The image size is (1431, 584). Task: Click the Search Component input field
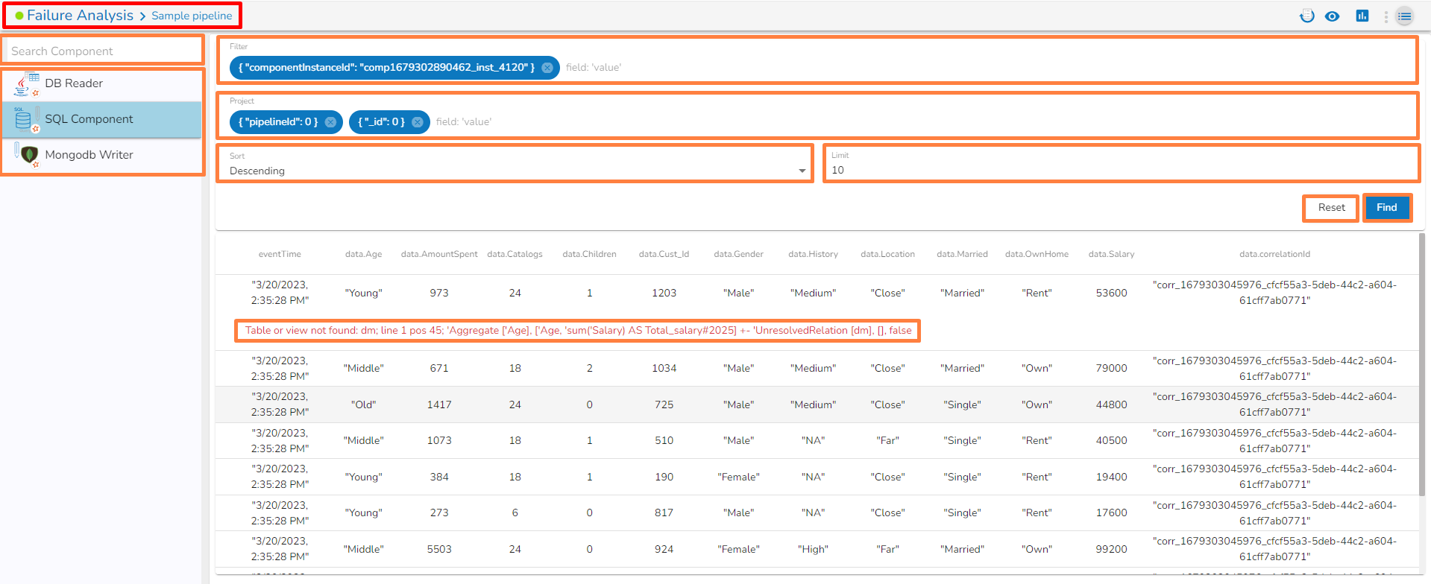pyautogui.click(x=103, y=51)
